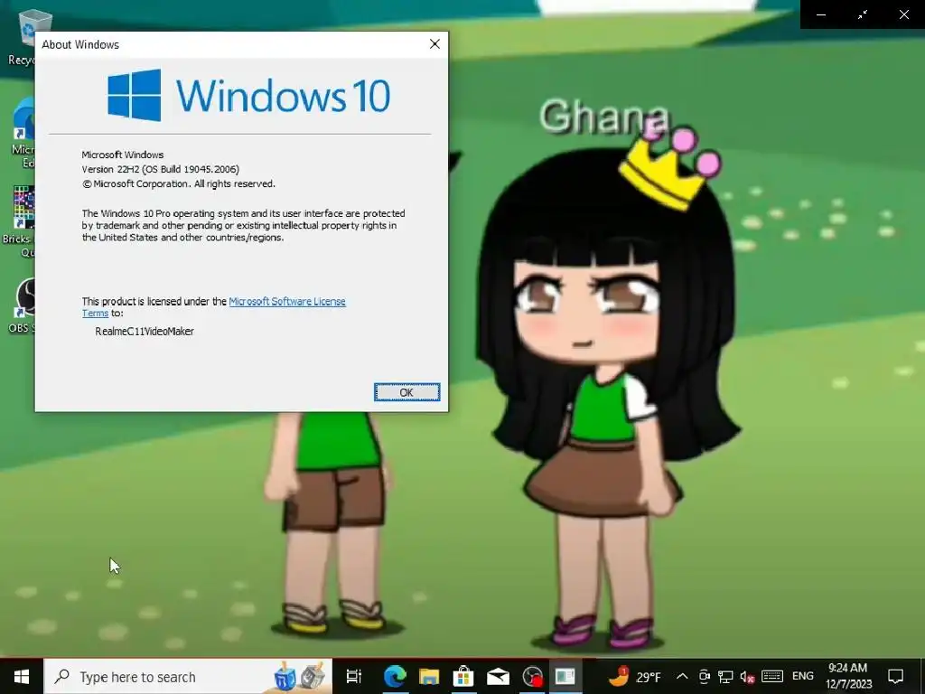Select the Microsoft Edge desktop shortcut
This screenshot has height=694, width=925.
(x=22, y=132)
